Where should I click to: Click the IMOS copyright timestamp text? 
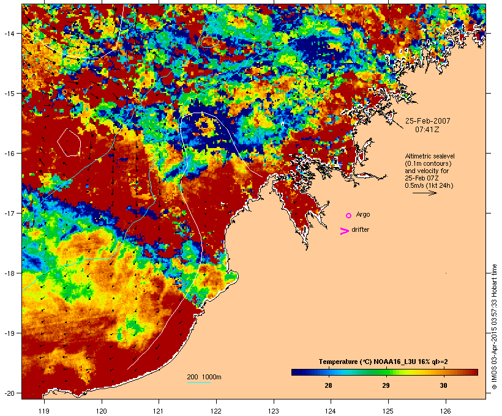point(494,327)
